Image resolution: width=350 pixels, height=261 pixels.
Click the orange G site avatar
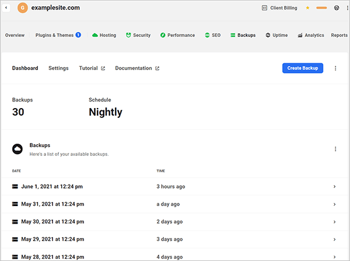tap(23, 8)
